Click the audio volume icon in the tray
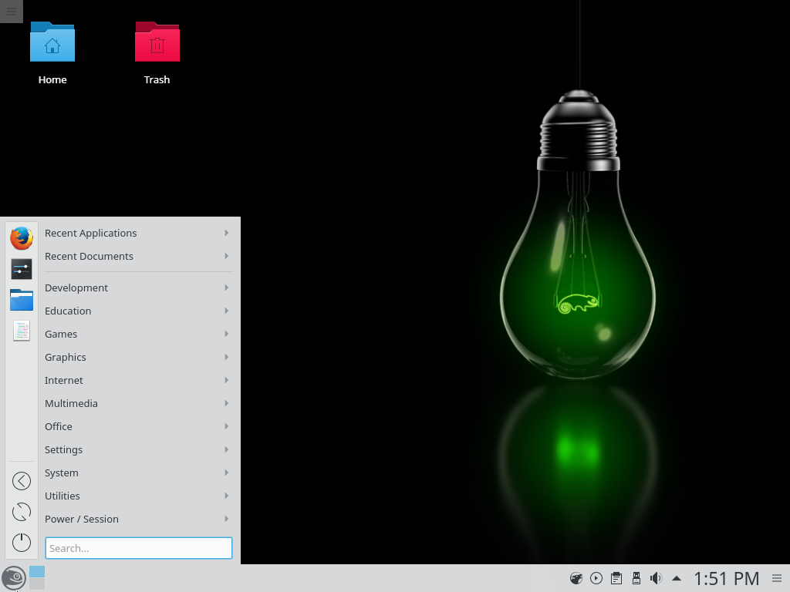790x592 pixels. 655,577
